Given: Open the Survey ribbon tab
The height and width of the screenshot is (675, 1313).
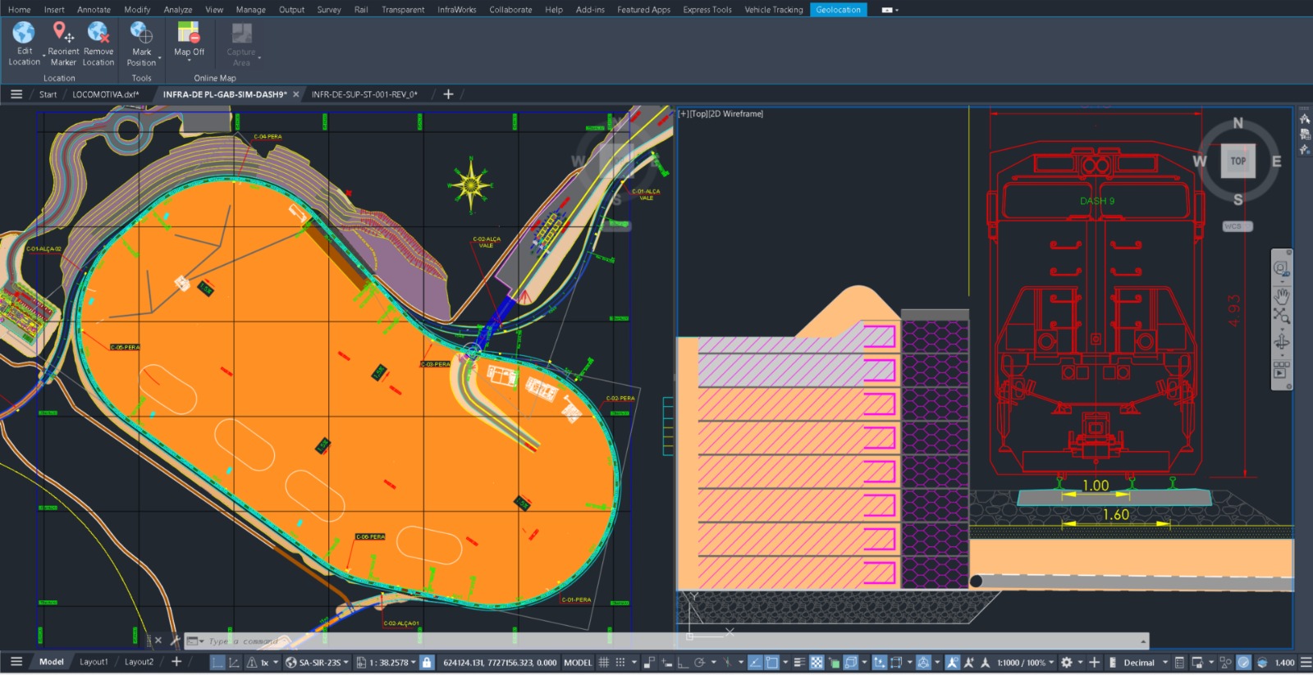Looking at the screenshot, I should pos(329,10).
